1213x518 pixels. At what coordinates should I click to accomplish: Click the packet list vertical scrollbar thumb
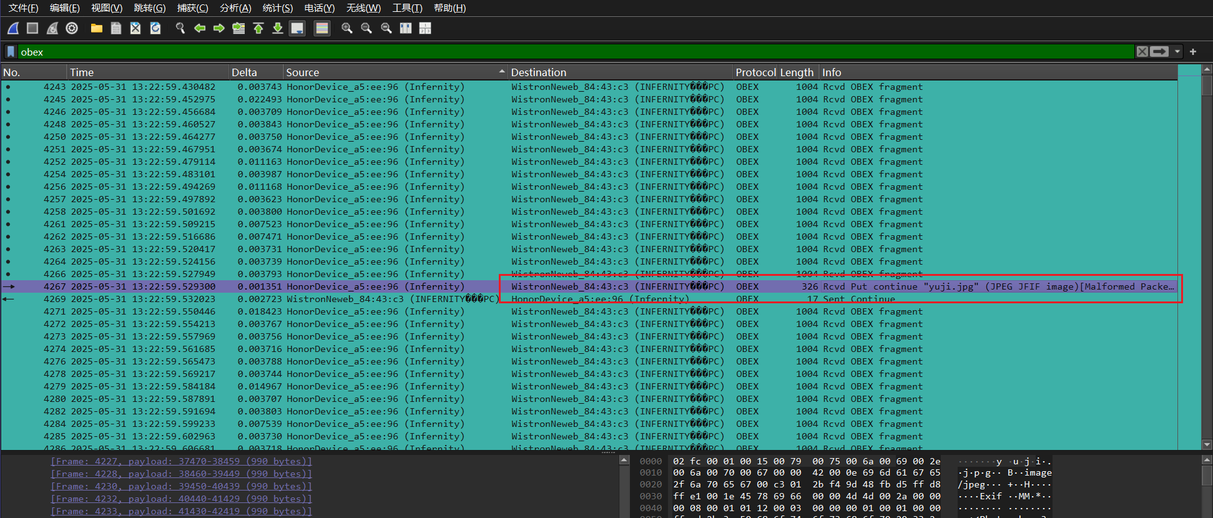[x=1207, y=85]
